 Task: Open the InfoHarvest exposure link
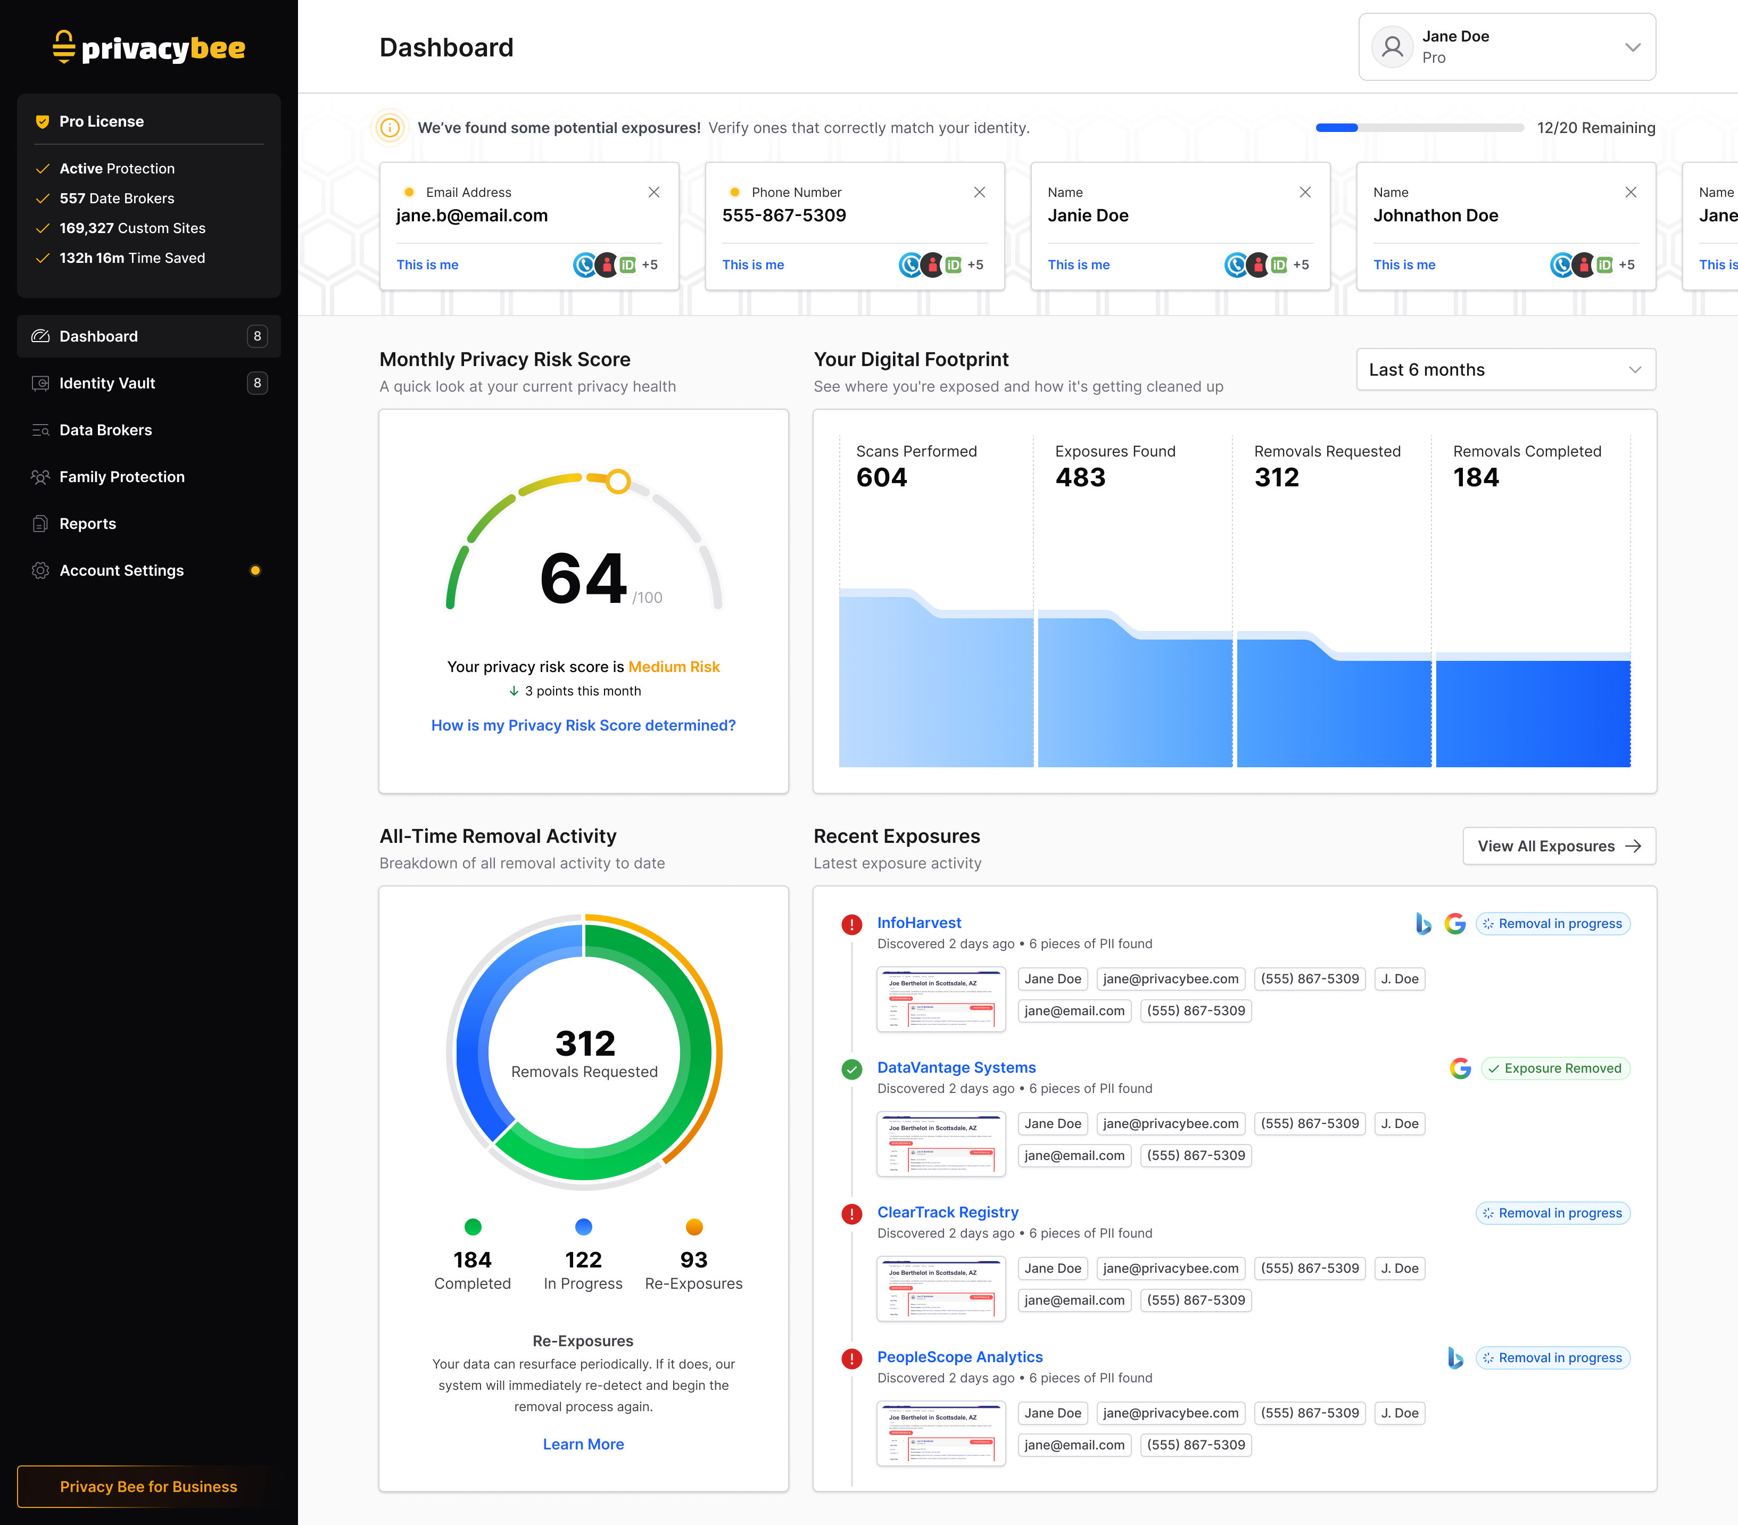pyautogui.click(x=919, y=923)
